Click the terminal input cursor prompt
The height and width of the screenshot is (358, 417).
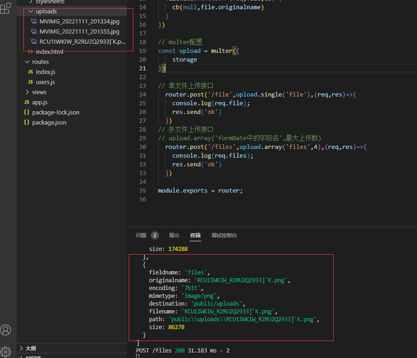[138, 356]
